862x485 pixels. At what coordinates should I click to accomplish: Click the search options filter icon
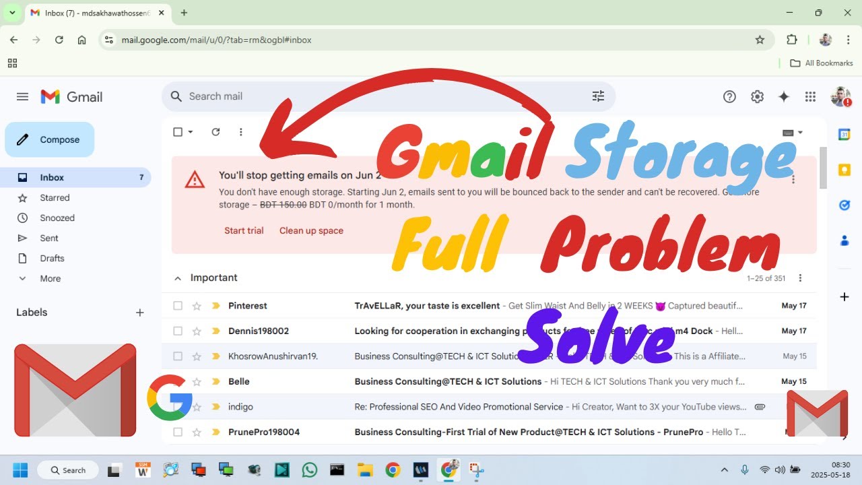[x=598, y=96]
